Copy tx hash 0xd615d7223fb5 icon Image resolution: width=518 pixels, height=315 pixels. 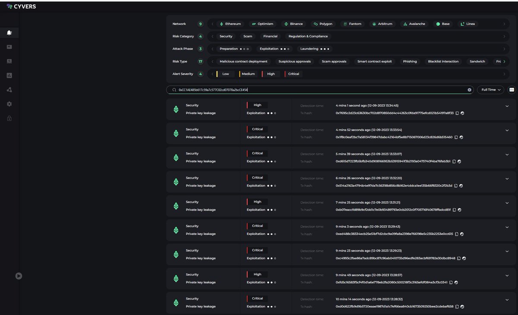click(x=454, y=161)
